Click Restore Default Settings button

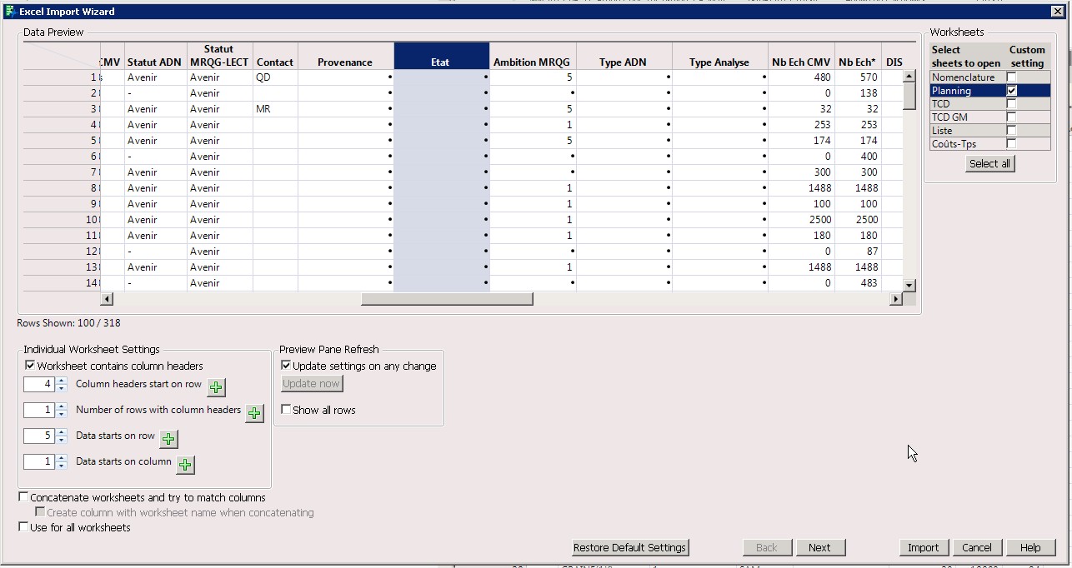630,547
